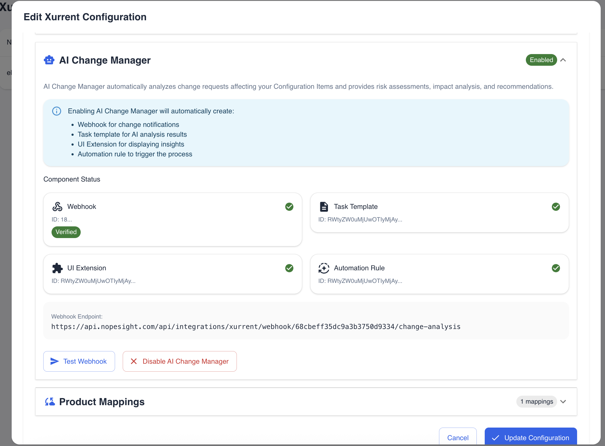The height and width of the screenshot is (446, 605).
Task: Collapse the AI Change Manager section
Action: coord(564,60)
